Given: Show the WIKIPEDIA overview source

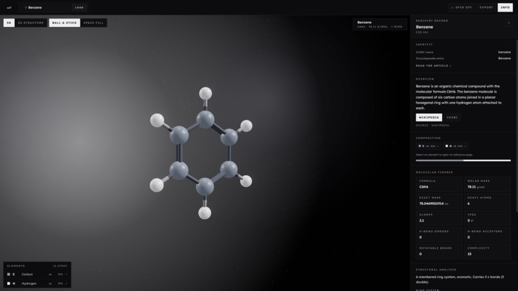Looking at the screenshot, I should pyautogui.click(x=429, y=118).
